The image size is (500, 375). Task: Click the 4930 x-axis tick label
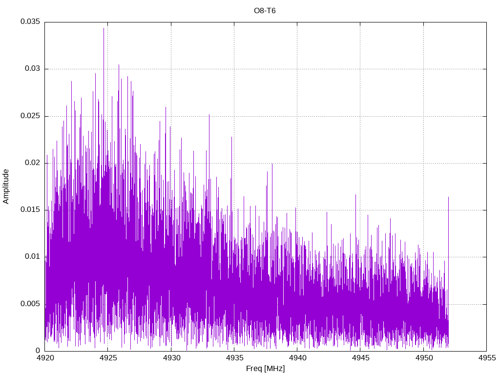(171, 358)
